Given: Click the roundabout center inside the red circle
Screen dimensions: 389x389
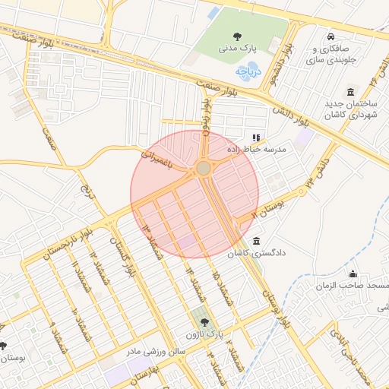Looking at the screenshot, I should click(204, 169).
